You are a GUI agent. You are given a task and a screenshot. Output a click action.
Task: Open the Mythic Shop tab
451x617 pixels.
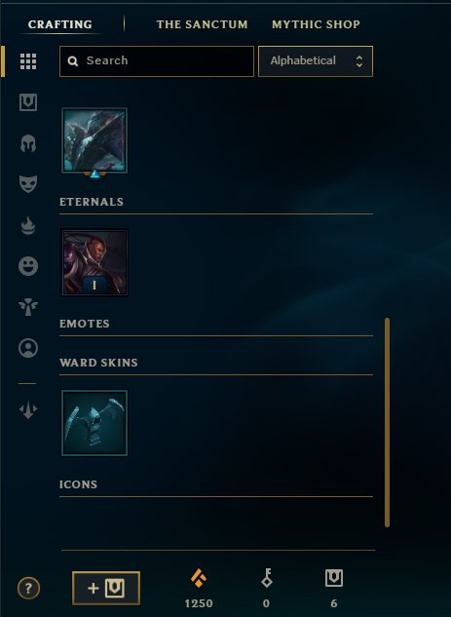pos(316,24)
